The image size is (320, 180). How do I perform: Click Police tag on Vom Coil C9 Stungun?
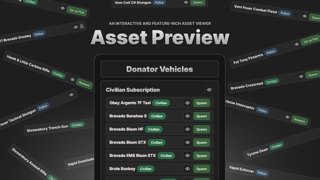[159, 2]
